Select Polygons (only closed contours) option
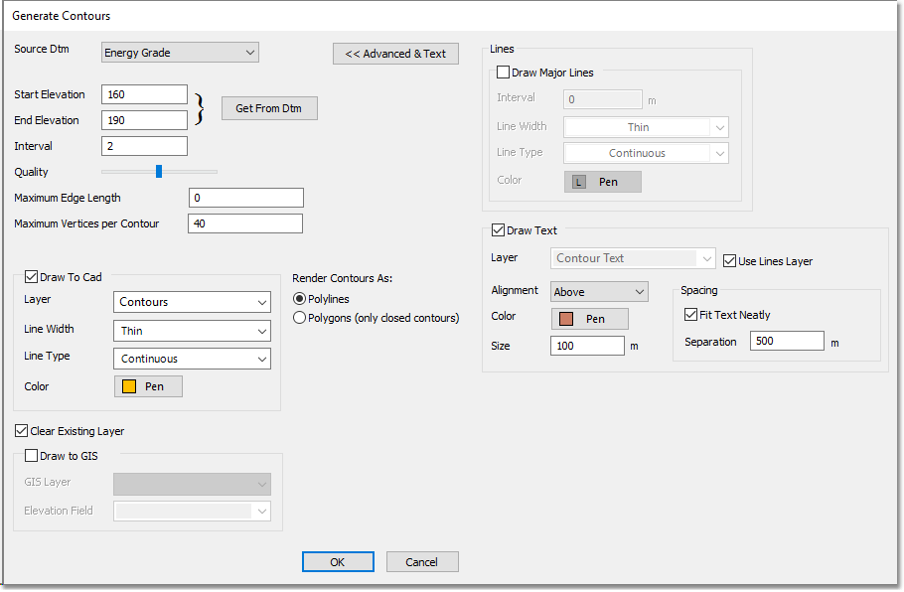The height and width of the screenshot is (592, 904). pos(299,318)
